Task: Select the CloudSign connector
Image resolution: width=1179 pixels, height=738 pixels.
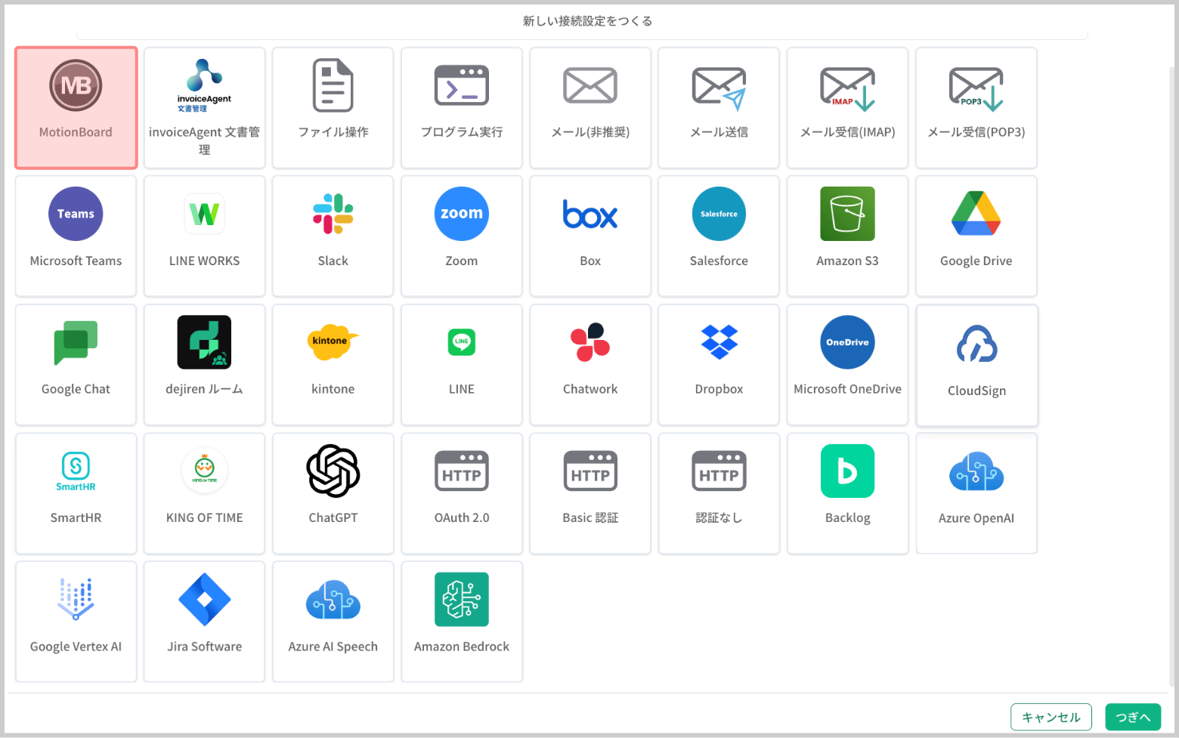Action: [977, 366]
